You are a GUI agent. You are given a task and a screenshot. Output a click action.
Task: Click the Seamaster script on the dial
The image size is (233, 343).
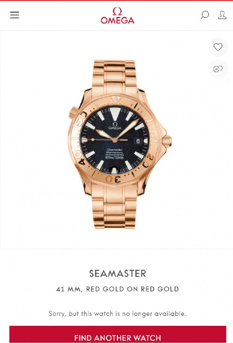point(114,150)
